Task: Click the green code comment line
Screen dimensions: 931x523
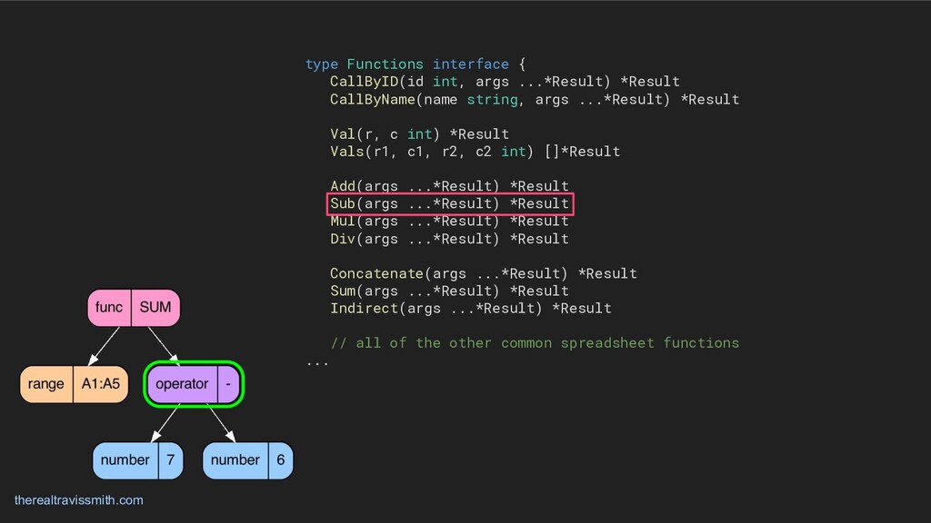Action: tap(534, 343)
